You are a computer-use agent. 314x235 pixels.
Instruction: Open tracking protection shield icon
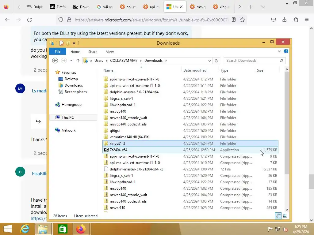[61, 20]
